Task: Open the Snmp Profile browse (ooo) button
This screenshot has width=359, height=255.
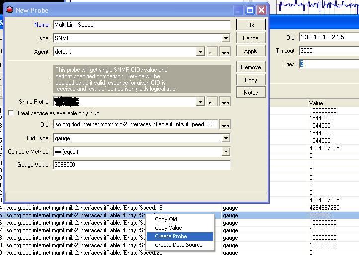Action: [x=225, y=102]
